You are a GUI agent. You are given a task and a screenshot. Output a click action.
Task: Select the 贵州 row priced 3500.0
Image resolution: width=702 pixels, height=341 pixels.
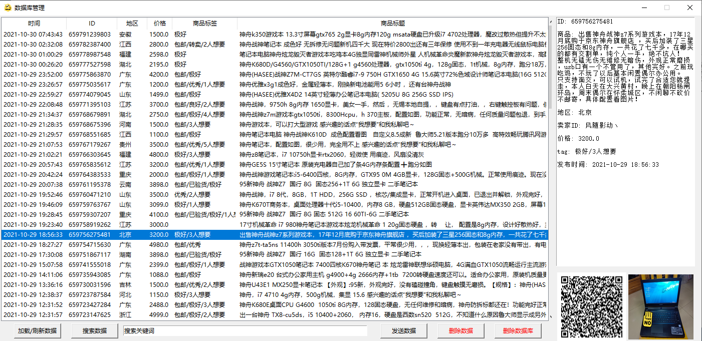[275, 145]
